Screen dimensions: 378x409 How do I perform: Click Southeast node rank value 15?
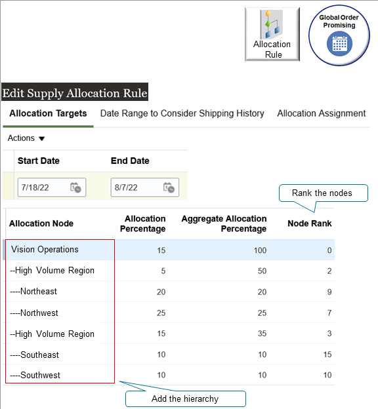pyautogui.click(x=327, y=355)
